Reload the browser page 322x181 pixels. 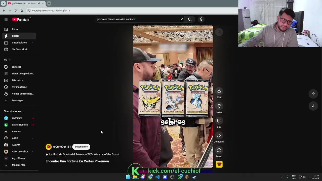16,11
